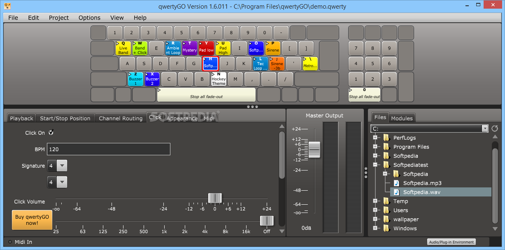The width and height of the screenshot is (505, 250).
Task: Expand the Temp tree node
Action: (375, 201)
